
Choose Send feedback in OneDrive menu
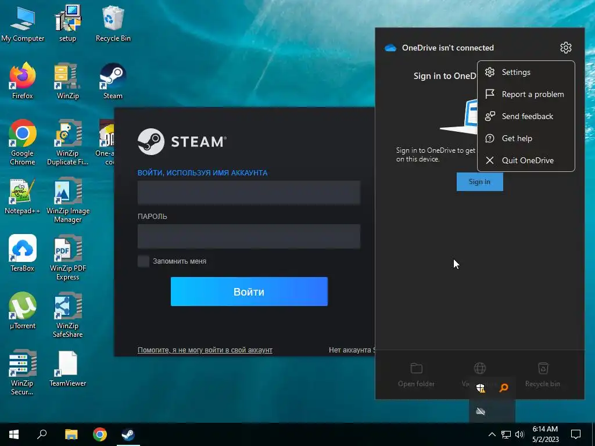[x=526, y=116]
